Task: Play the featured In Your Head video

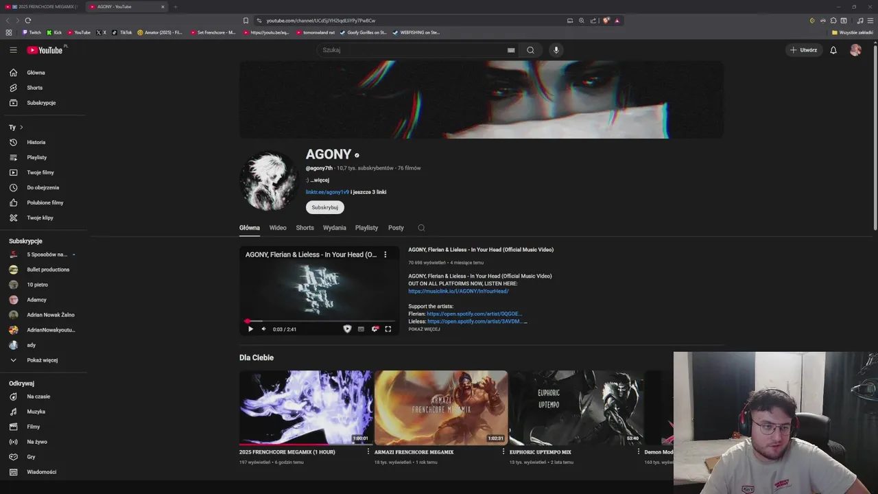Action: click(250, 329)
